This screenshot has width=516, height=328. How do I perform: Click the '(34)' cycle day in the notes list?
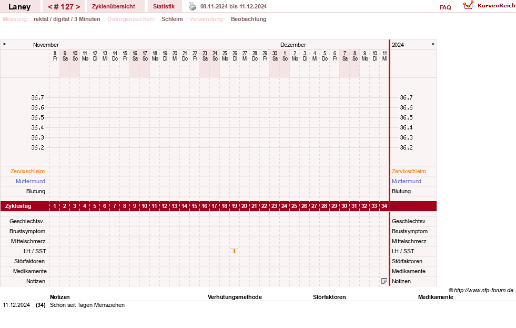pos(41,305)
